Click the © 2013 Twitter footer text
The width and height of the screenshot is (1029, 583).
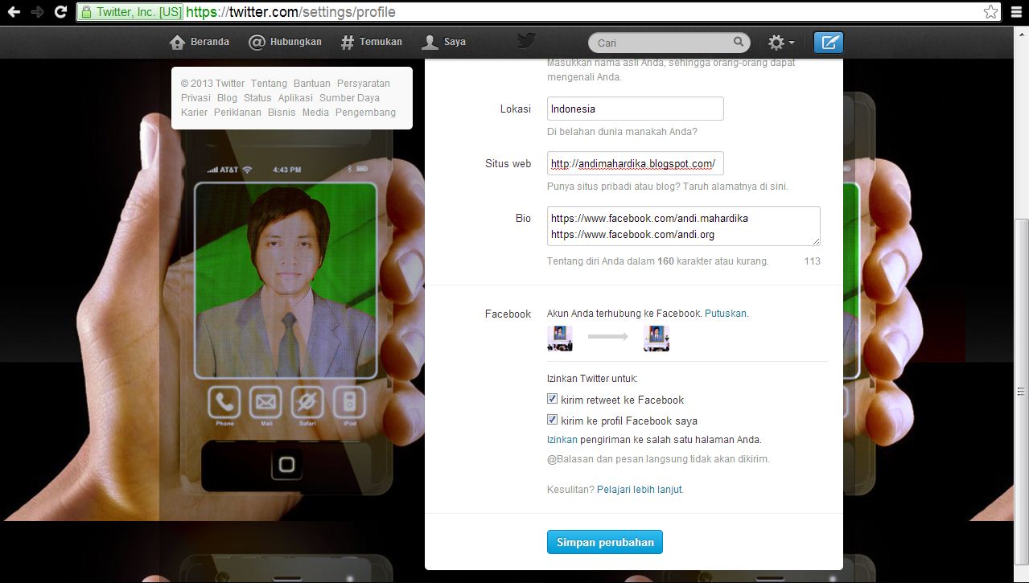(212, 84)
